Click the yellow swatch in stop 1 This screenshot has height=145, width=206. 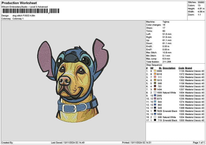155,71
